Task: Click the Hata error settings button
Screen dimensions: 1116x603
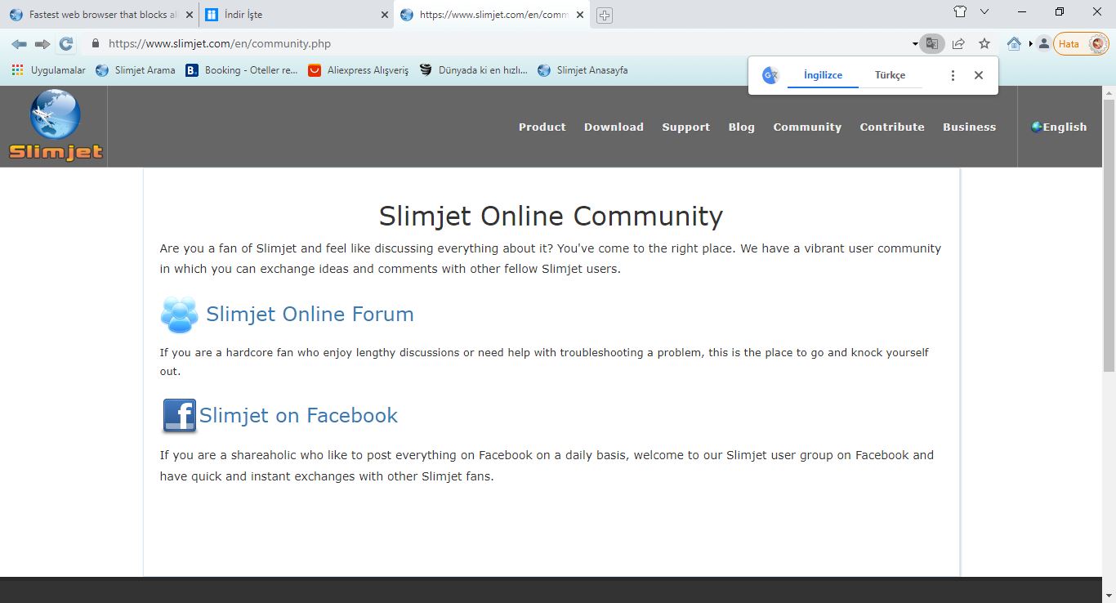Action: coord(1081,44)
